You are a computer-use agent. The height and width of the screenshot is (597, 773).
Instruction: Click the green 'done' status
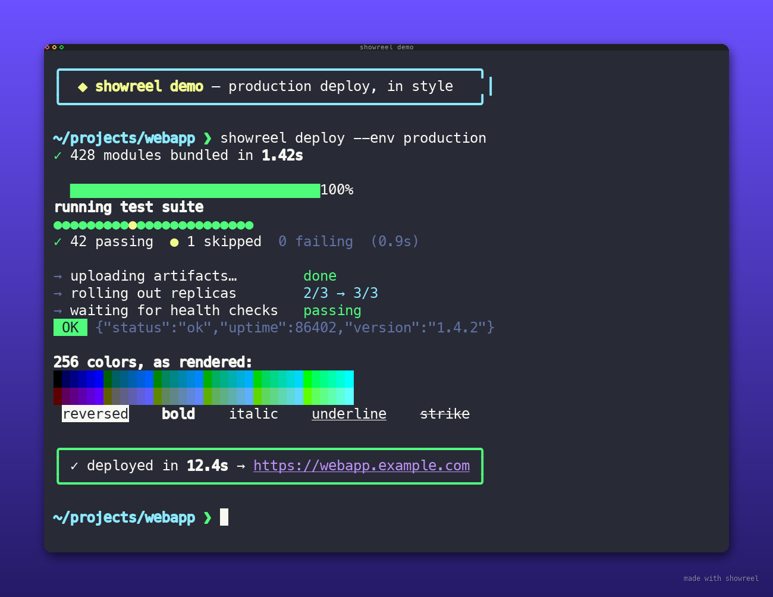click(x=320, y=276)
